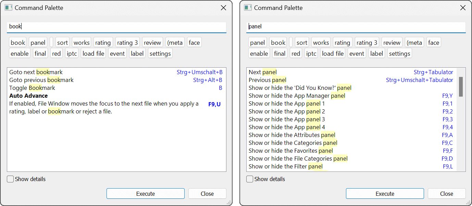Viewport: 472px width, 206px height.
Task: Select 'event' history chip in left palette
Action: tap(117, 54)
